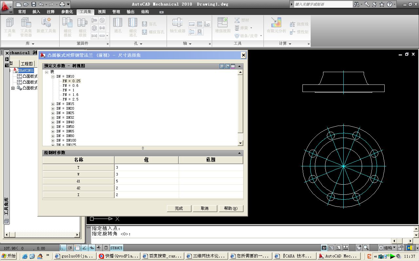Select the 增强视图 power view tool

point(223,26)
